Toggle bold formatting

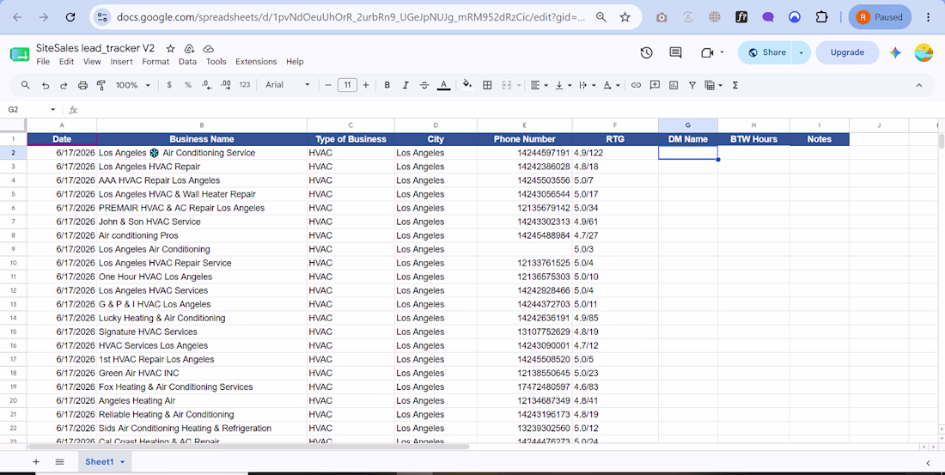pyautogui.click(x=387, y=85)
